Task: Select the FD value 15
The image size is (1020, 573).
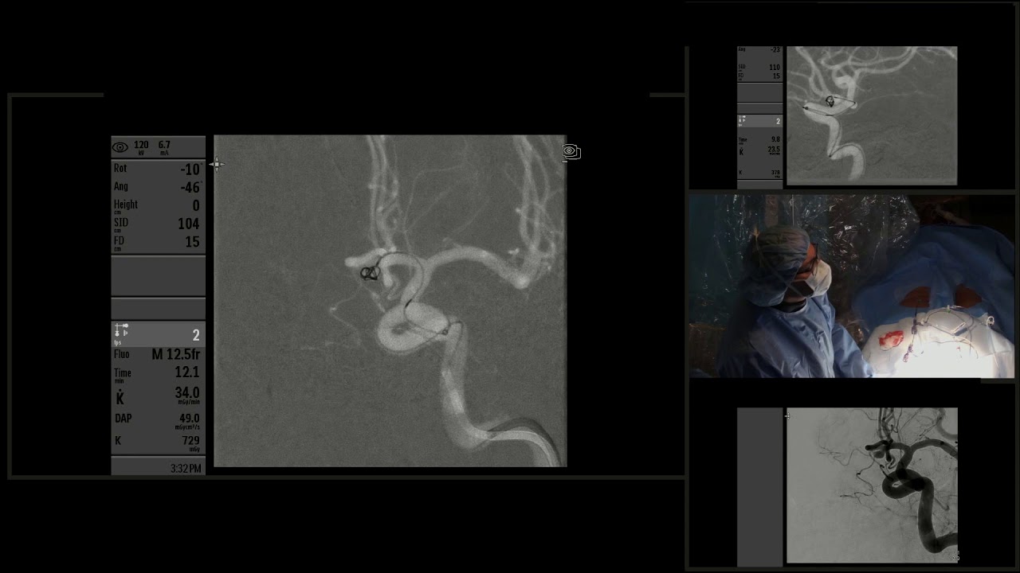Action: tap(192, 242)
